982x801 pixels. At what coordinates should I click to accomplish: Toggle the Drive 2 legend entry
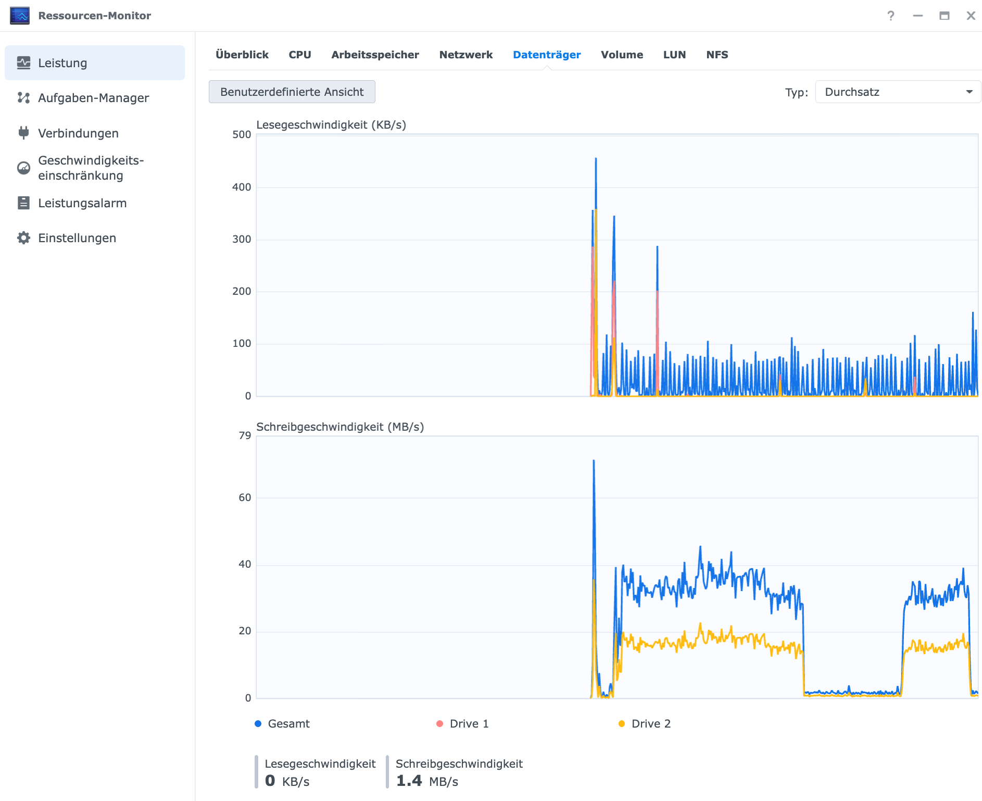[644, 724]
